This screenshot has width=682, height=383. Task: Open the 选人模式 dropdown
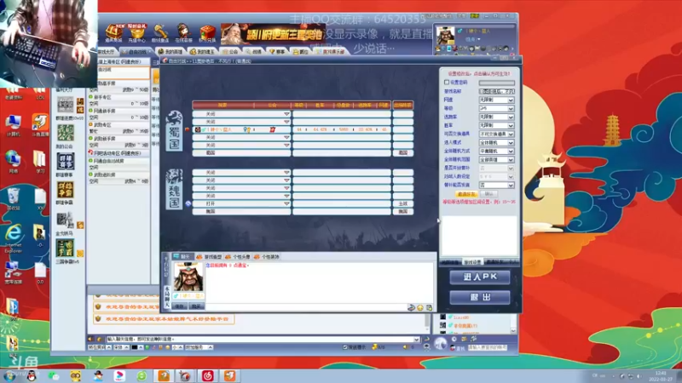click(496, 142)
